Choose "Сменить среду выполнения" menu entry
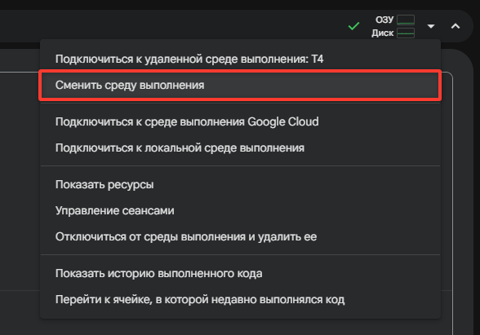 click(240, 86)
